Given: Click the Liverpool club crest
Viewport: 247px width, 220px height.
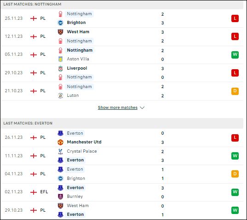Looking at the screenshot, I should click(61, 68).
